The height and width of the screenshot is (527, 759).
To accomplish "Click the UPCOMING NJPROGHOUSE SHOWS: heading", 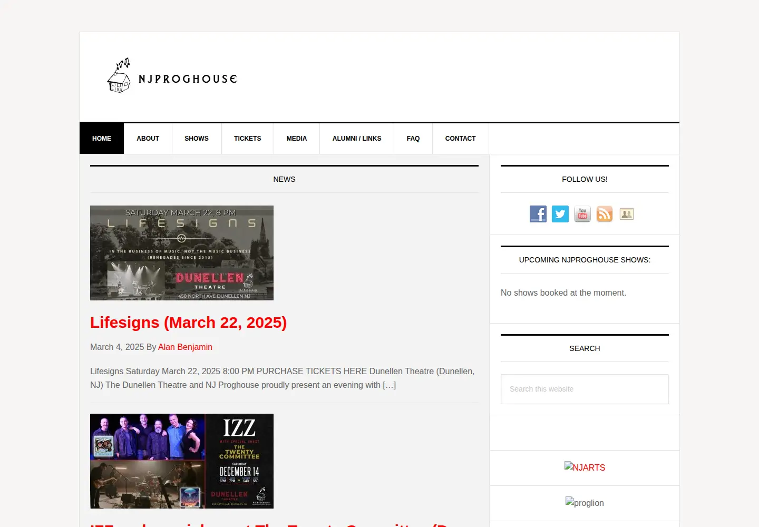I will point(585,260).
